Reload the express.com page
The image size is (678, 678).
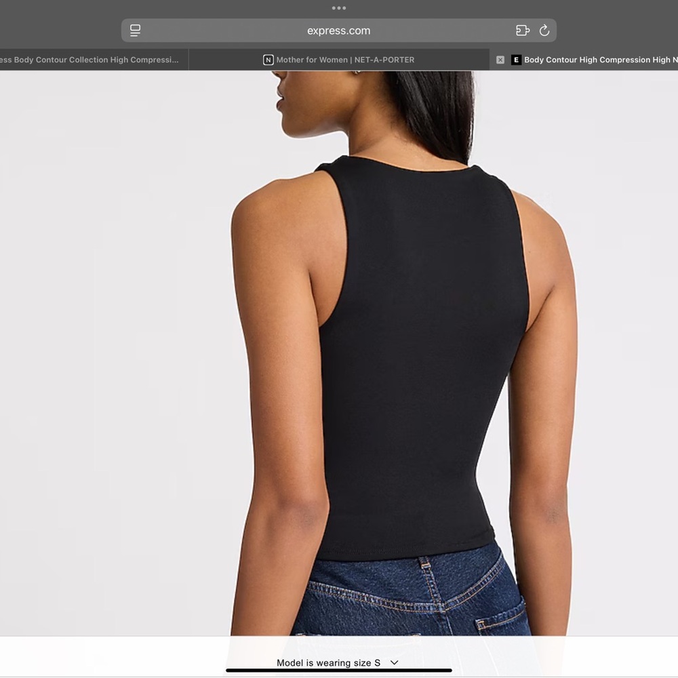tap(544, 31)
